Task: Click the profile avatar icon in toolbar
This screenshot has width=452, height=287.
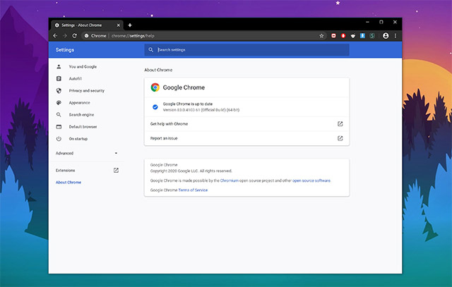Action: [386, 35]
